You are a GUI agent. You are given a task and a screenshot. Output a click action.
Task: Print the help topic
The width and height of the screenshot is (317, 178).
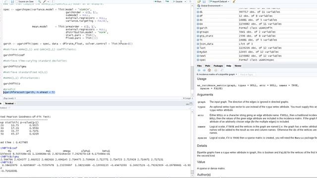[x=216, y=70]
